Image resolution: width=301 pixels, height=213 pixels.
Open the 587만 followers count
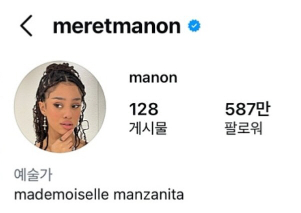[247, 109]
